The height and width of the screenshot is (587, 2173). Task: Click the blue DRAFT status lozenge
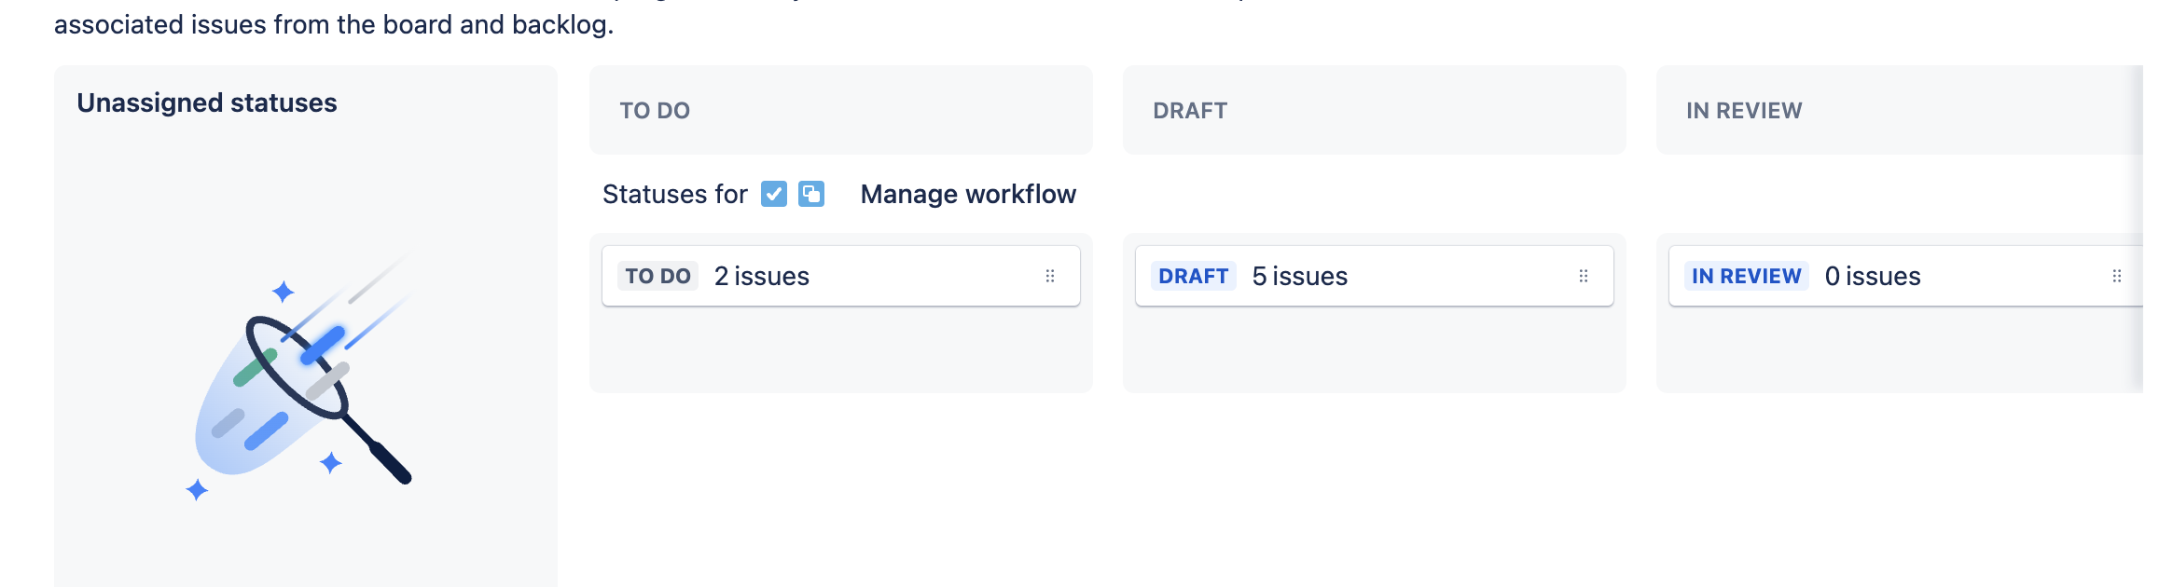click(1193, 276)
